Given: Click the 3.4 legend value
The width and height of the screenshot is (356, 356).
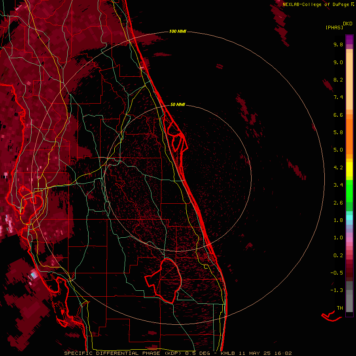Looking at the screenshot, I should pos(338,185).
